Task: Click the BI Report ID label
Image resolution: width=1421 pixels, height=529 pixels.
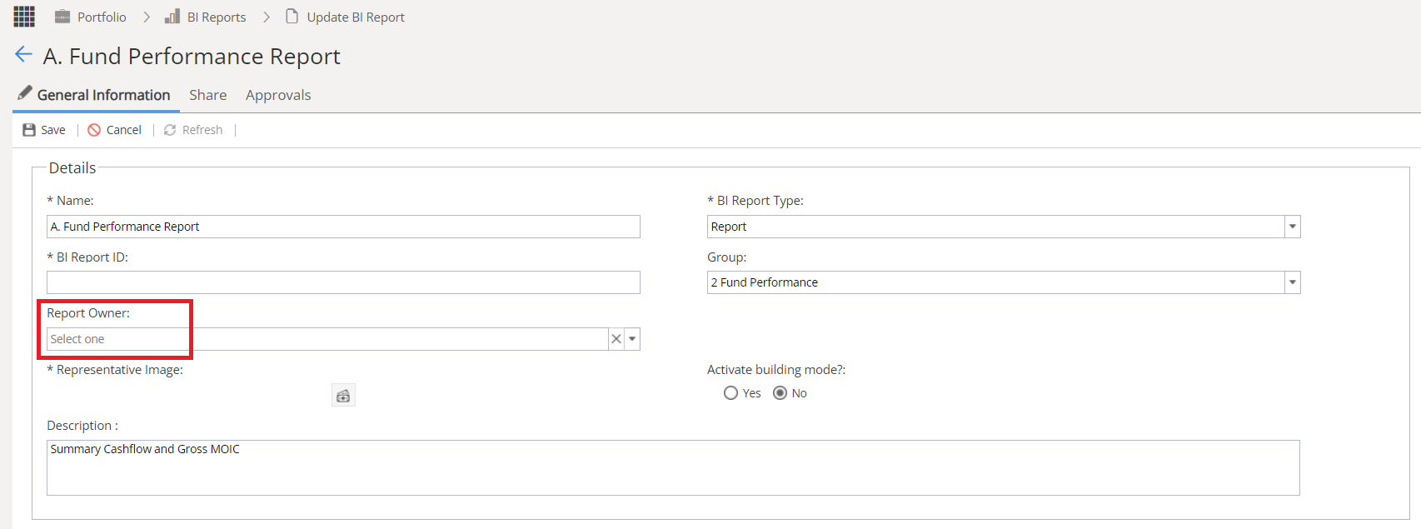Action: [87, 257]
